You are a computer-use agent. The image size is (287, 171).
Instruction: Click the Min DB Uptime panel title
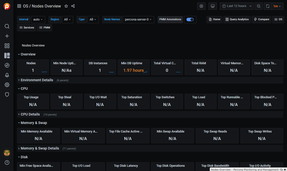(132, 63)
